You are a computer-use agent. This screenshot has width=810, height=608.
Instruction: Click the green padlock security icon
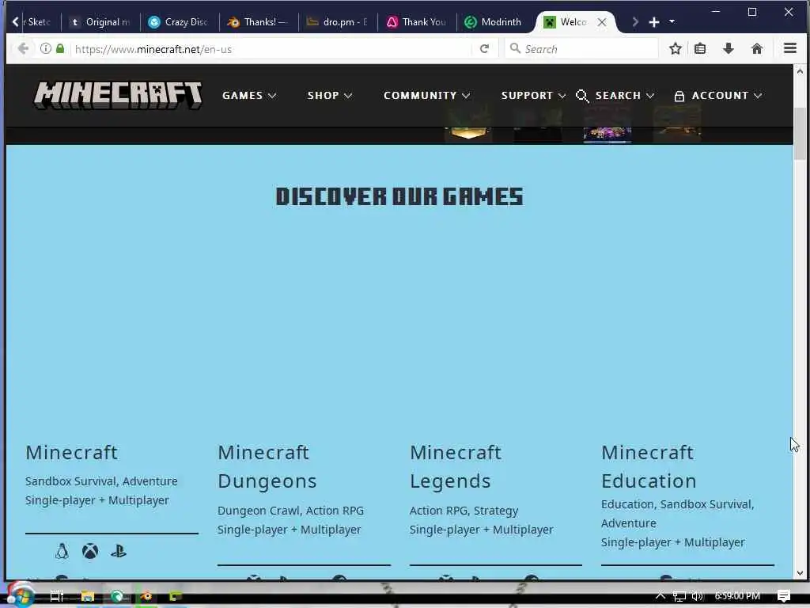60,48
